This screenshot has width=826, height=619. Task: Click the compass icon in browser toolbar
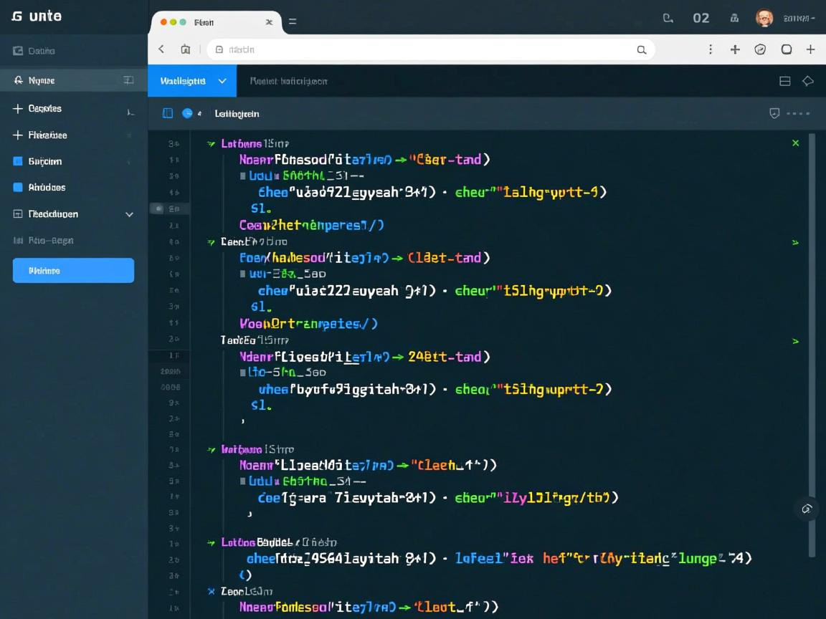(x=760, y=49)
